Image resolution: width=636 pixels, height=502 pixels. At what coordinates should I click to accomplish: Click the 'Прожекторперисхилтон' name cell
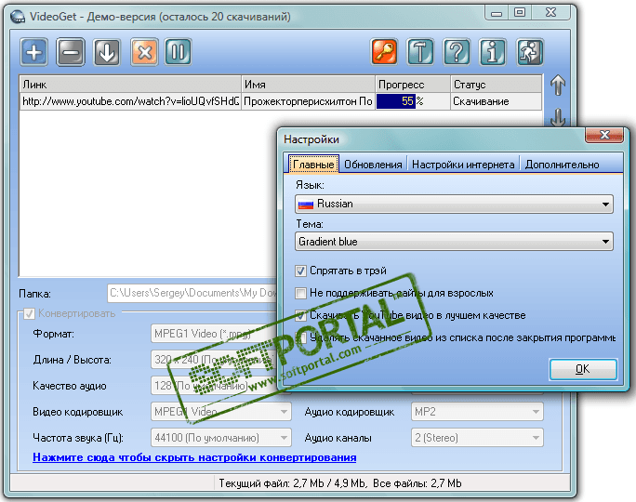(x=309, y=101)
